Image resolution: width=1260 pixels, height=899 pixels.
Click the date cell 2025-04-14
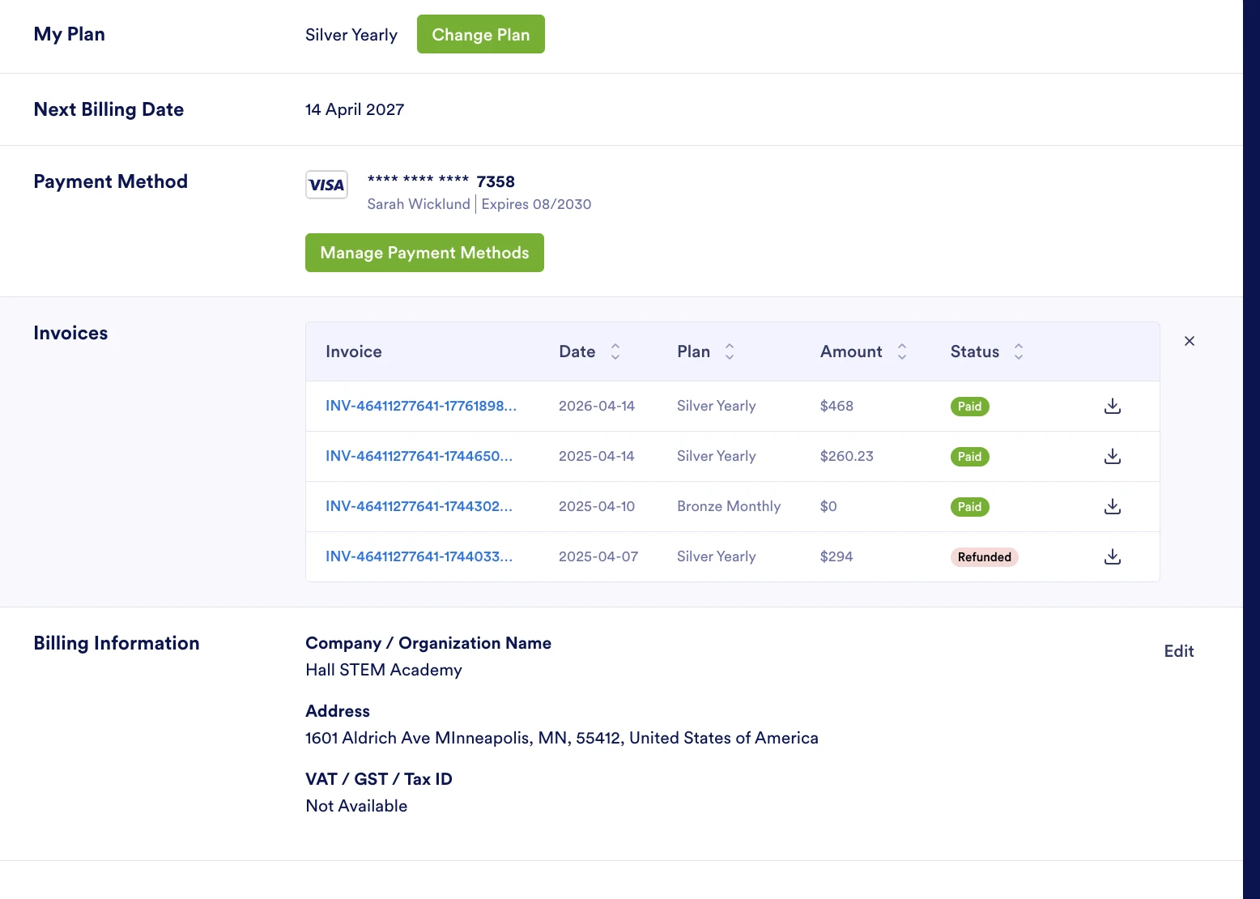597,456
